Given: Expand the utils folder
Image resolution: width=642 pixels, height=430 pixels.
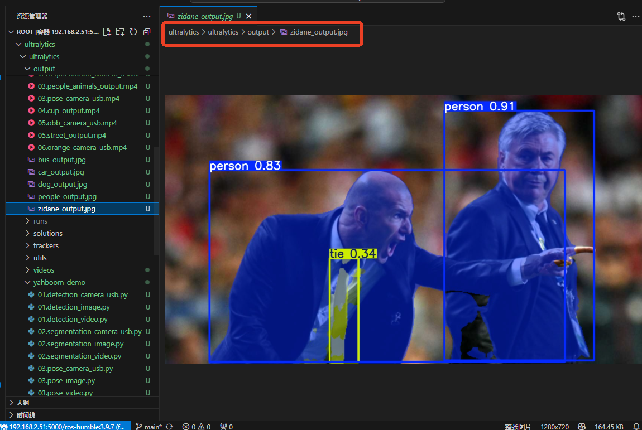Looking at the screenshot, I should tap(27, 258).
